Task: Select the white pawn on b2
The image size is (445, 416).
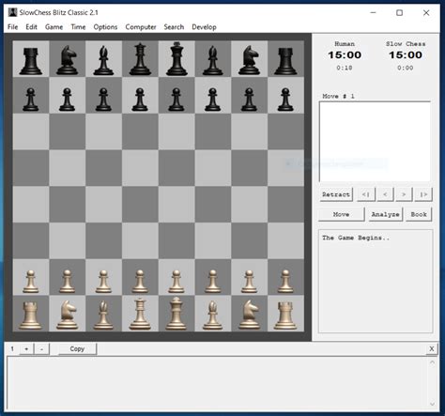Action: point(67,282)
